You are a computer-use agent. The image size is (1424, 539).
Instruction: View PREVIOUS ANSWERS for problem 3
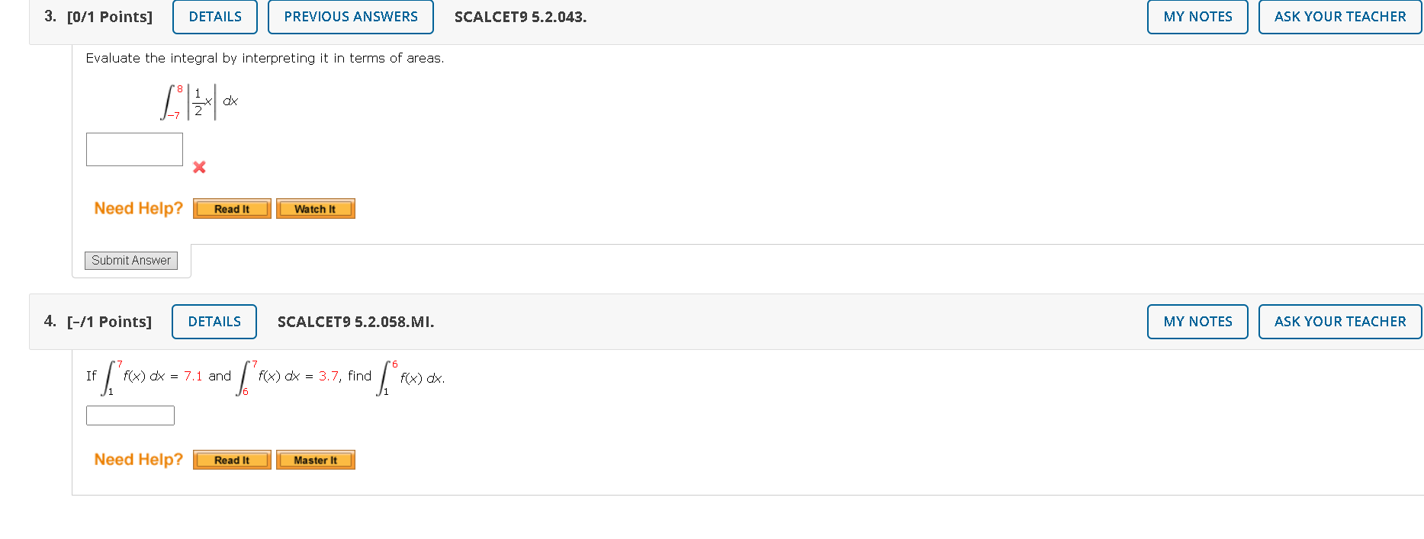coord(350,16)
